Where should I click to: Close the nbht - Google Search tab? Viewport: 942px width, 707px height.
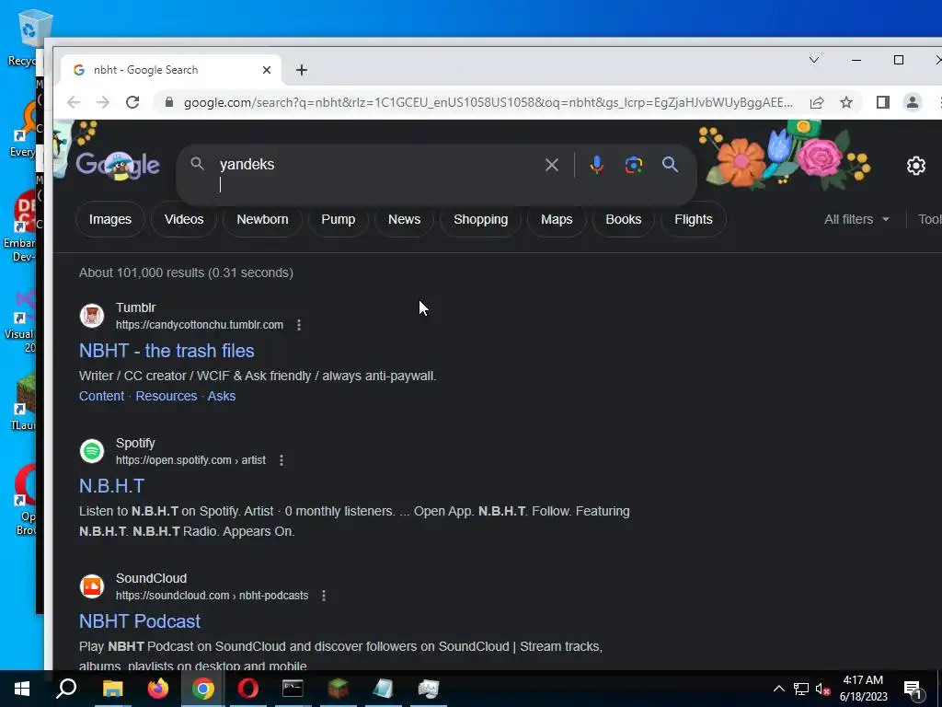click(267, 70)
